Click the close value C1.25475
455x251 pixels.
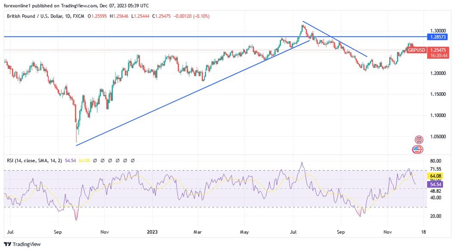pos(162,16)
